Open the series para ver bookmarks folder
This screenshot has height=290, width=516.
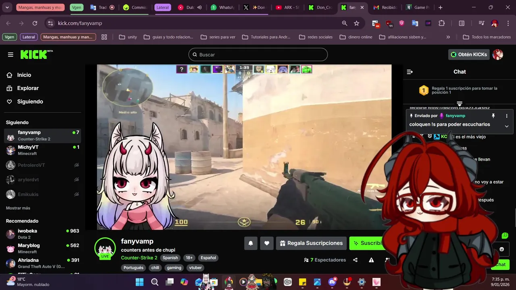coord(218,37)
